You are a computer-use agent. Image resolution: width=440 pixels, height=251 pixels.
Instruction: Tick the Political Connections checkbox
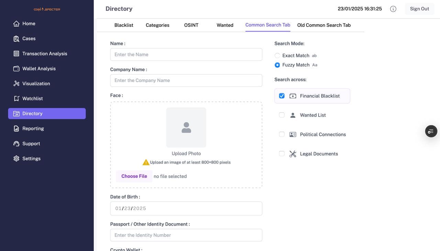click(x=282, y=135)
